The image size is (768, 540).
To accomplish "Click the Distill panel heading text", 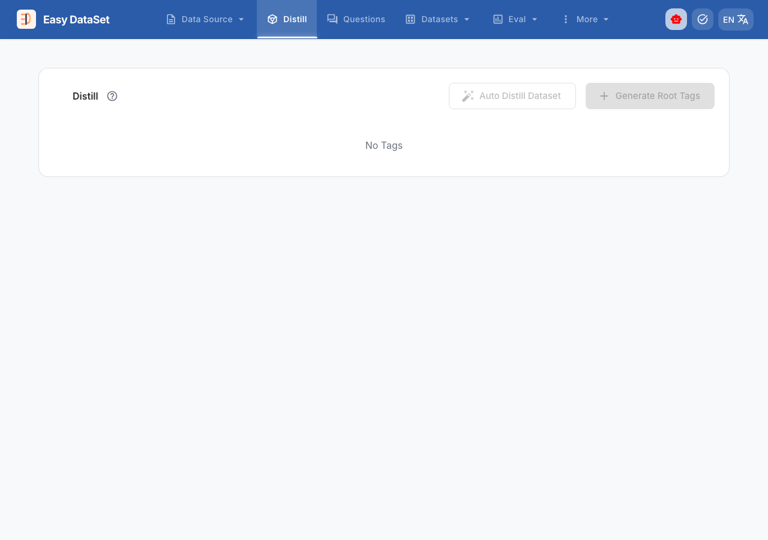I will pos(85,96).
